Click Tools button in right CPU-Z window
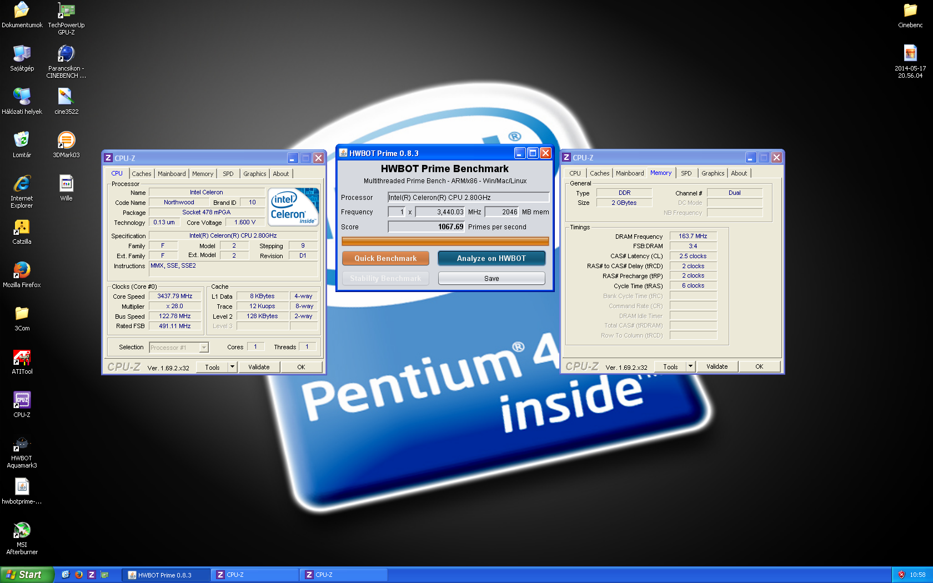 click(670, 366)
